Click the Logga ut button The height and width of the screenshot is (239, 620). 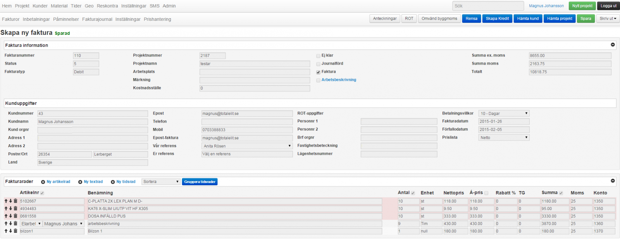[x=608, y=6]
